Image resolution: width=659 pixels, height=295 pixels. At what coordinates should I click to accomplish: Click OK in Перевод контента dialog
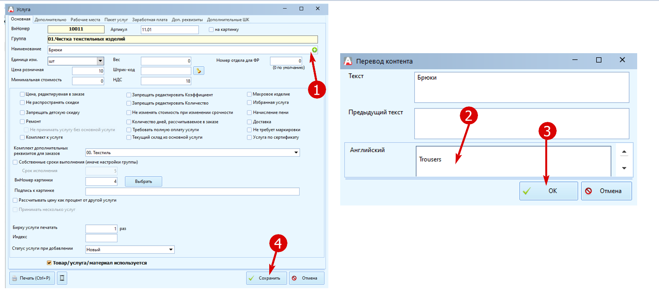[549, 191]
